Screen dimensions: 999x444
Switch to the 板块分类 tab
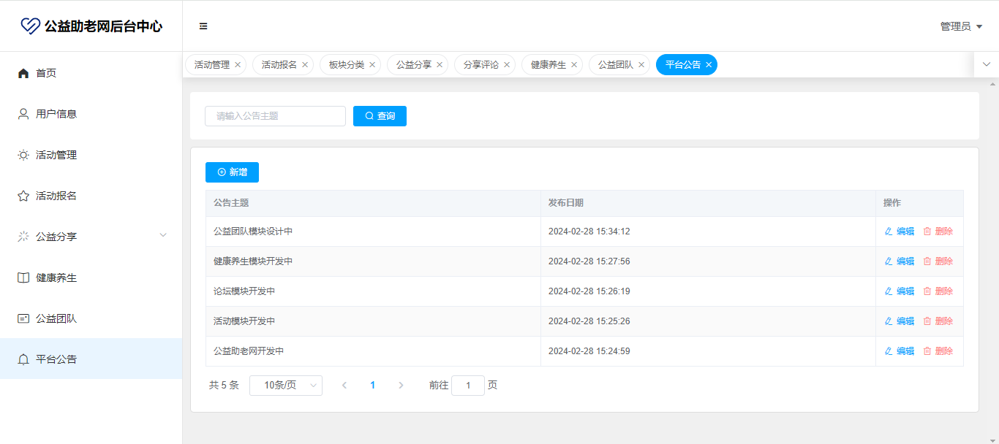coord(346,65)
